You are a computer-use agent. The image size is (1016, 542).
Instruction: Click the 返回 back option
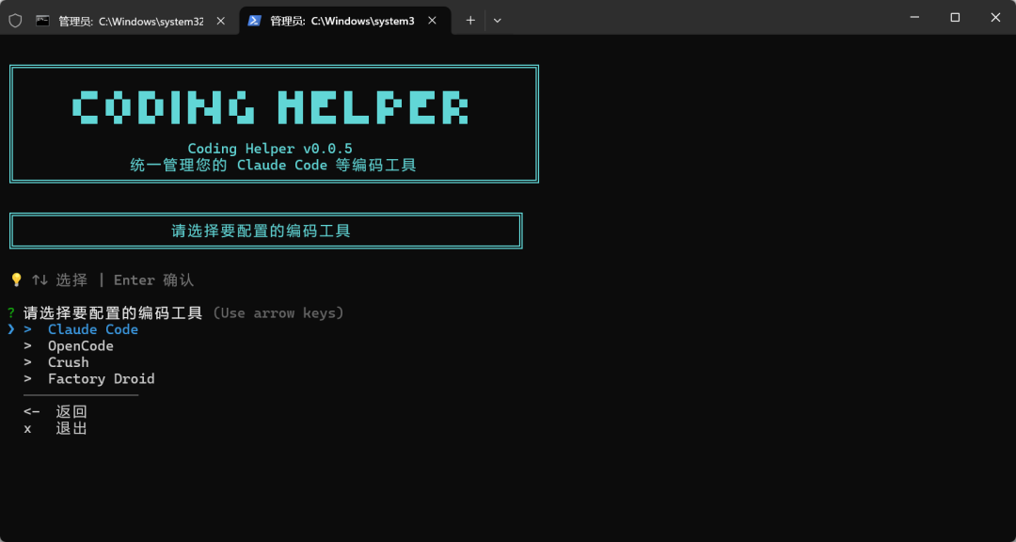pos(71,412)
